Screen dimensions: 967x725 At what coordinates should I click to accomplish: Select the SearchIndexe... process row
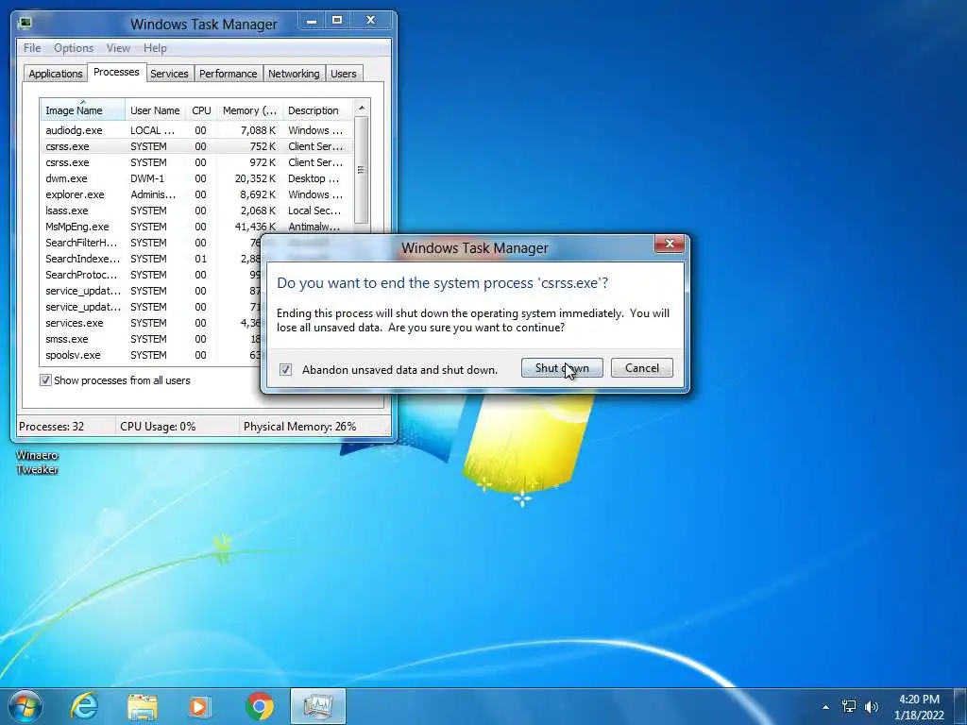[151, 259]
